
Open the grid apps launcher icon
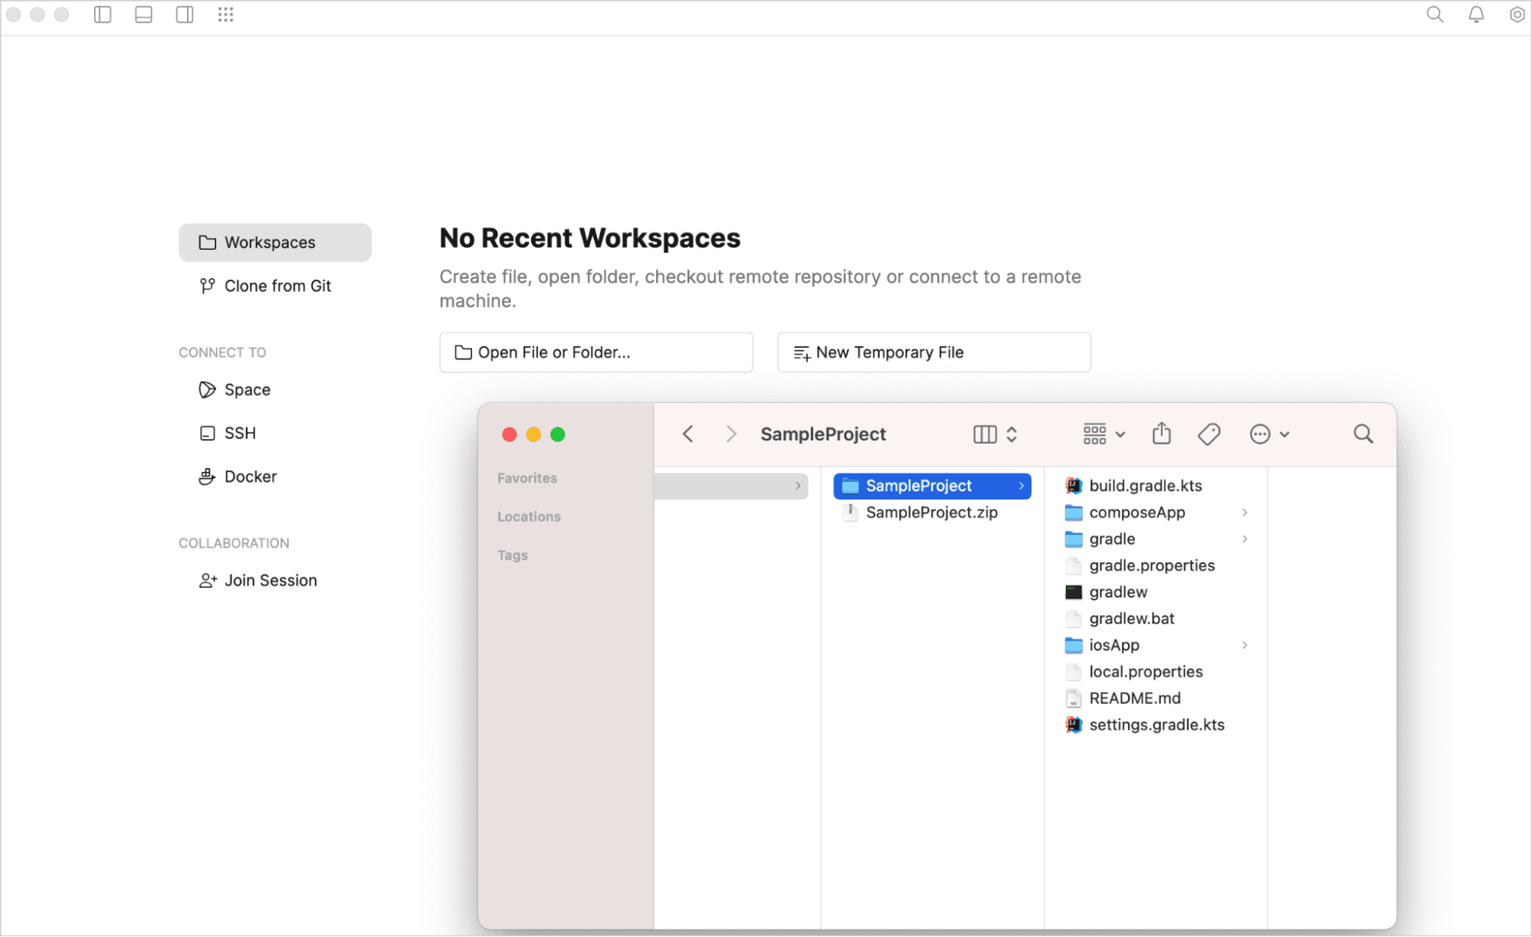pyautogui.click(x=225, y=15)
